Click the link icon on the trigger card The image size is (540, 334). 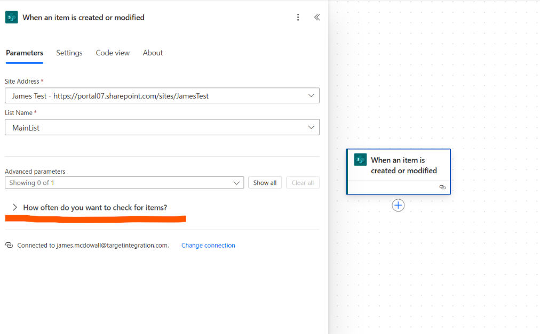click(x=442, y=188)
